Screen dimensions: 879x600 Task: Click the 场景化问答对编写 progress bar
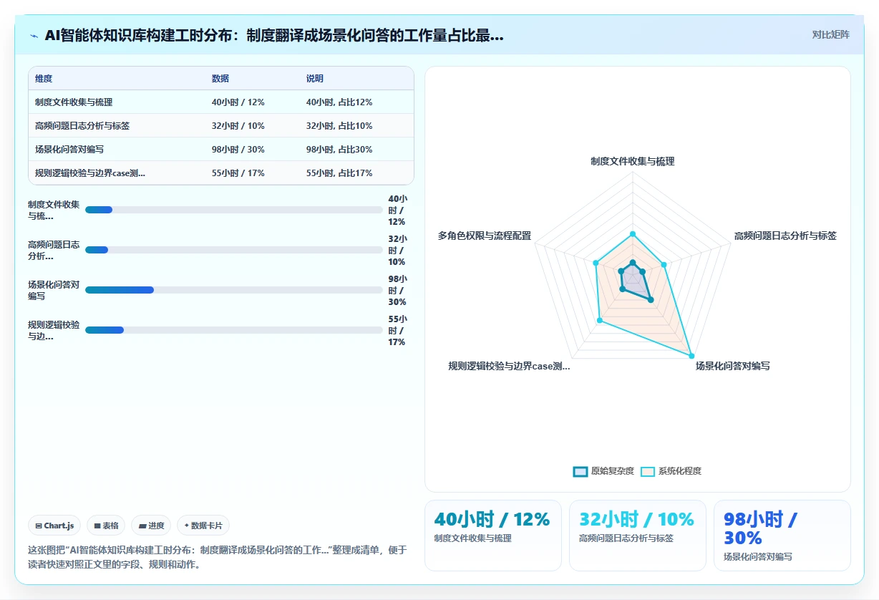point(233,290)
